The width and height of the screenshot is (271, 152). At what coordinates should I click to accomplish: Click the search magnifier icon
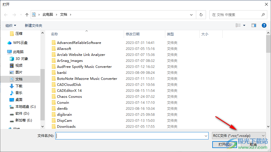tap(263, 15)
